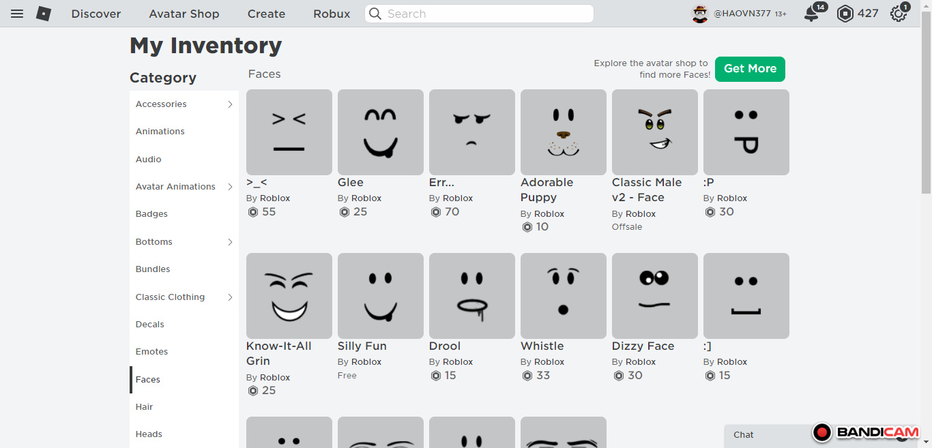Click the user avatar profile picture
Viewport: 932px width, 448px height.
(700, 14)
